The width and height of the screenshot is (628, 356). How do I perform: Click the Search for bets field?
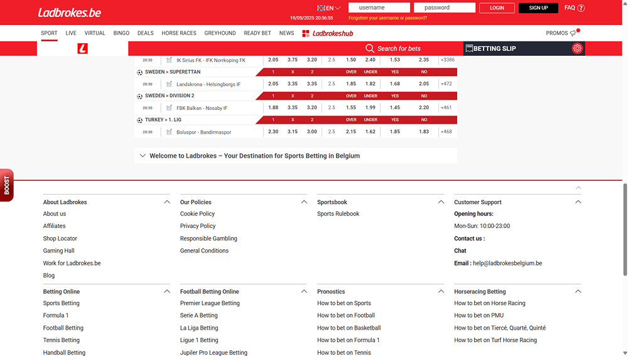[399, 48]
